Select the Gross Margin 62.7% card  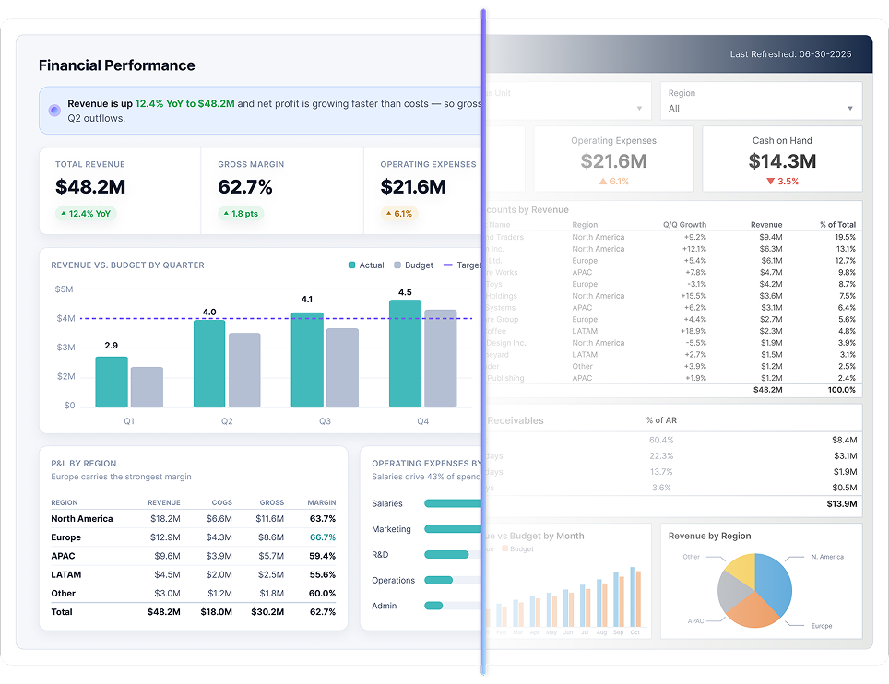pyautogui.click(x=282, y=191)
